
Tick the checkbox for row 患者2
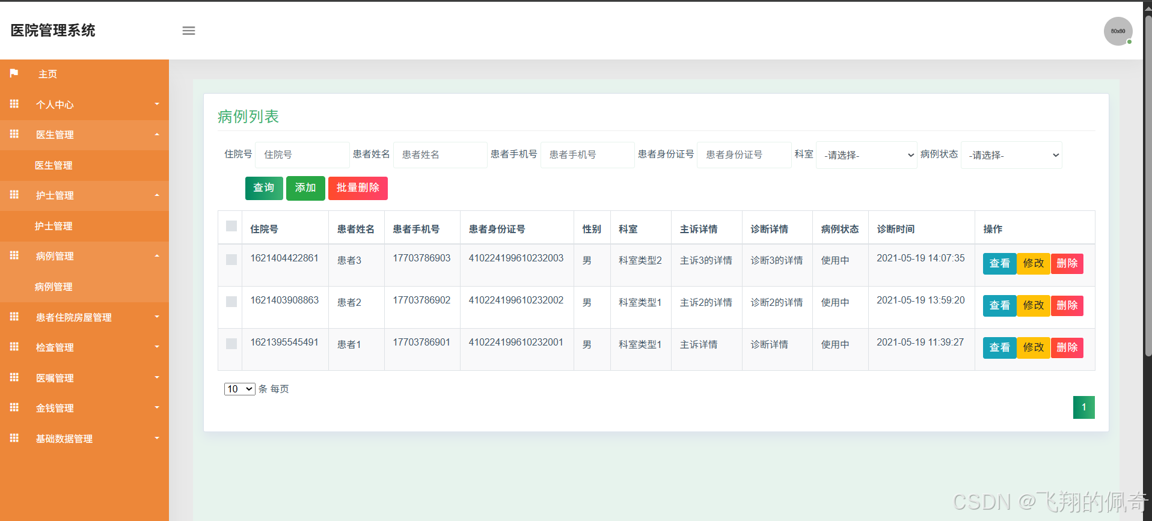231,302
